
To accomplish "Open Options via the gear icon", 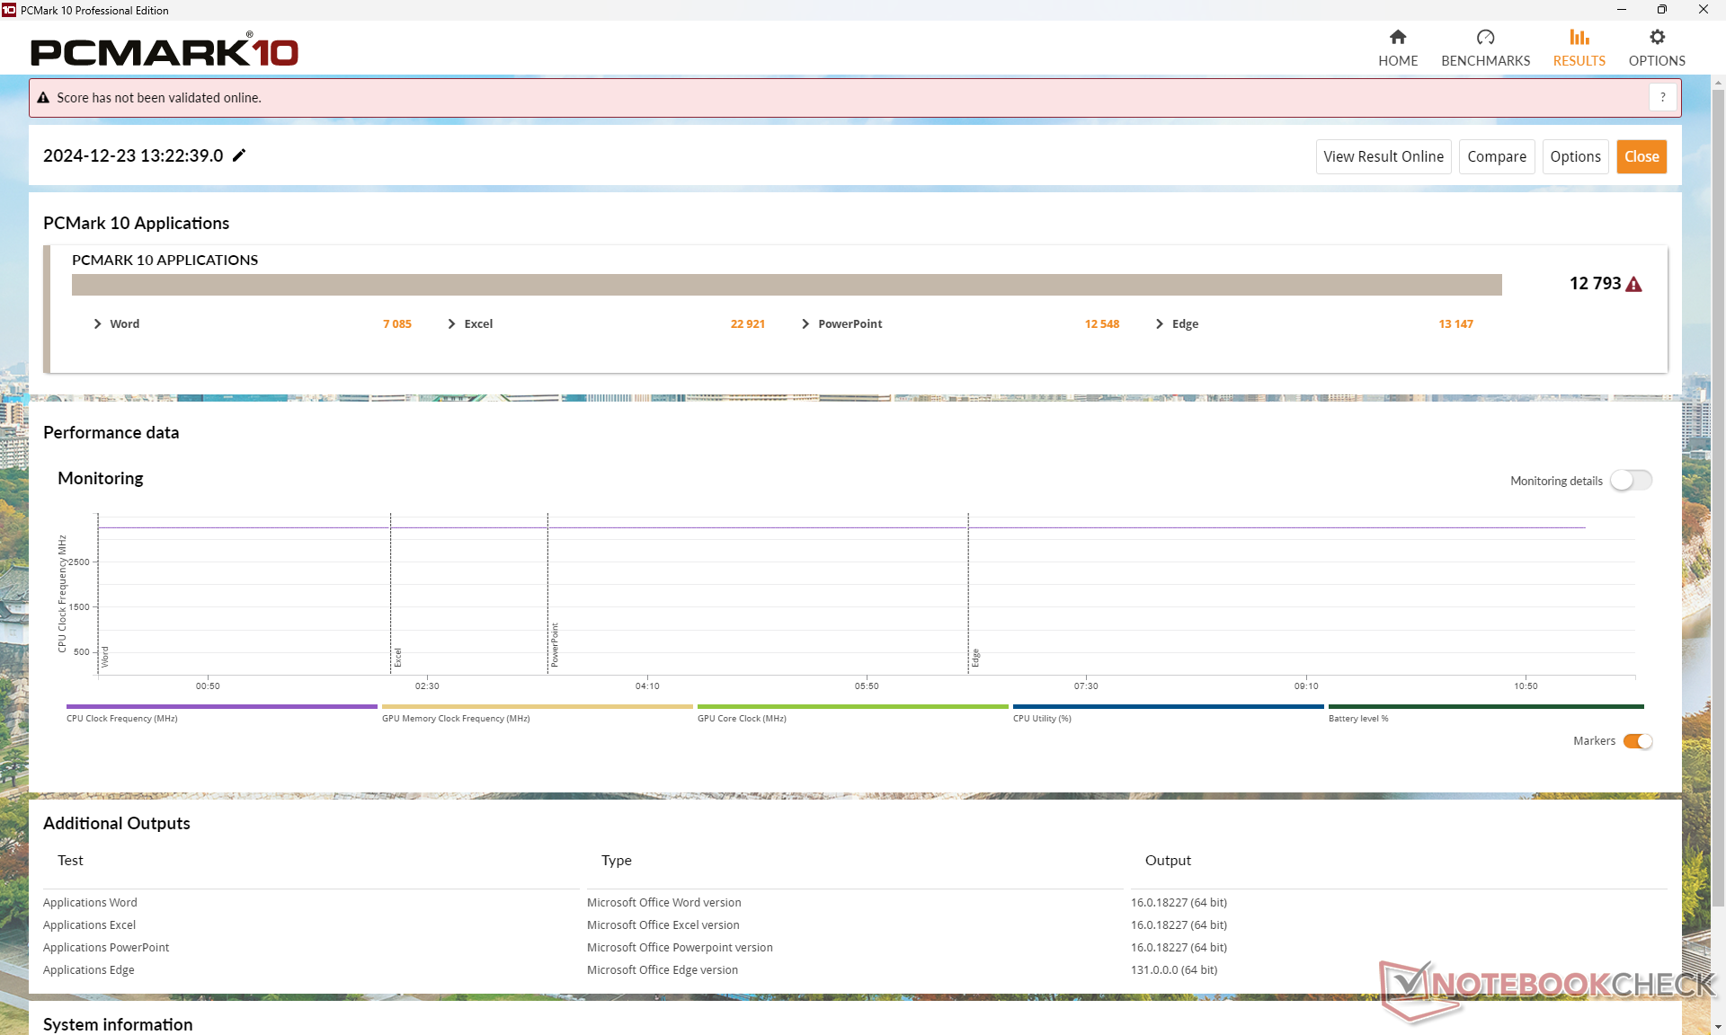I will [x=1657, y=37].
